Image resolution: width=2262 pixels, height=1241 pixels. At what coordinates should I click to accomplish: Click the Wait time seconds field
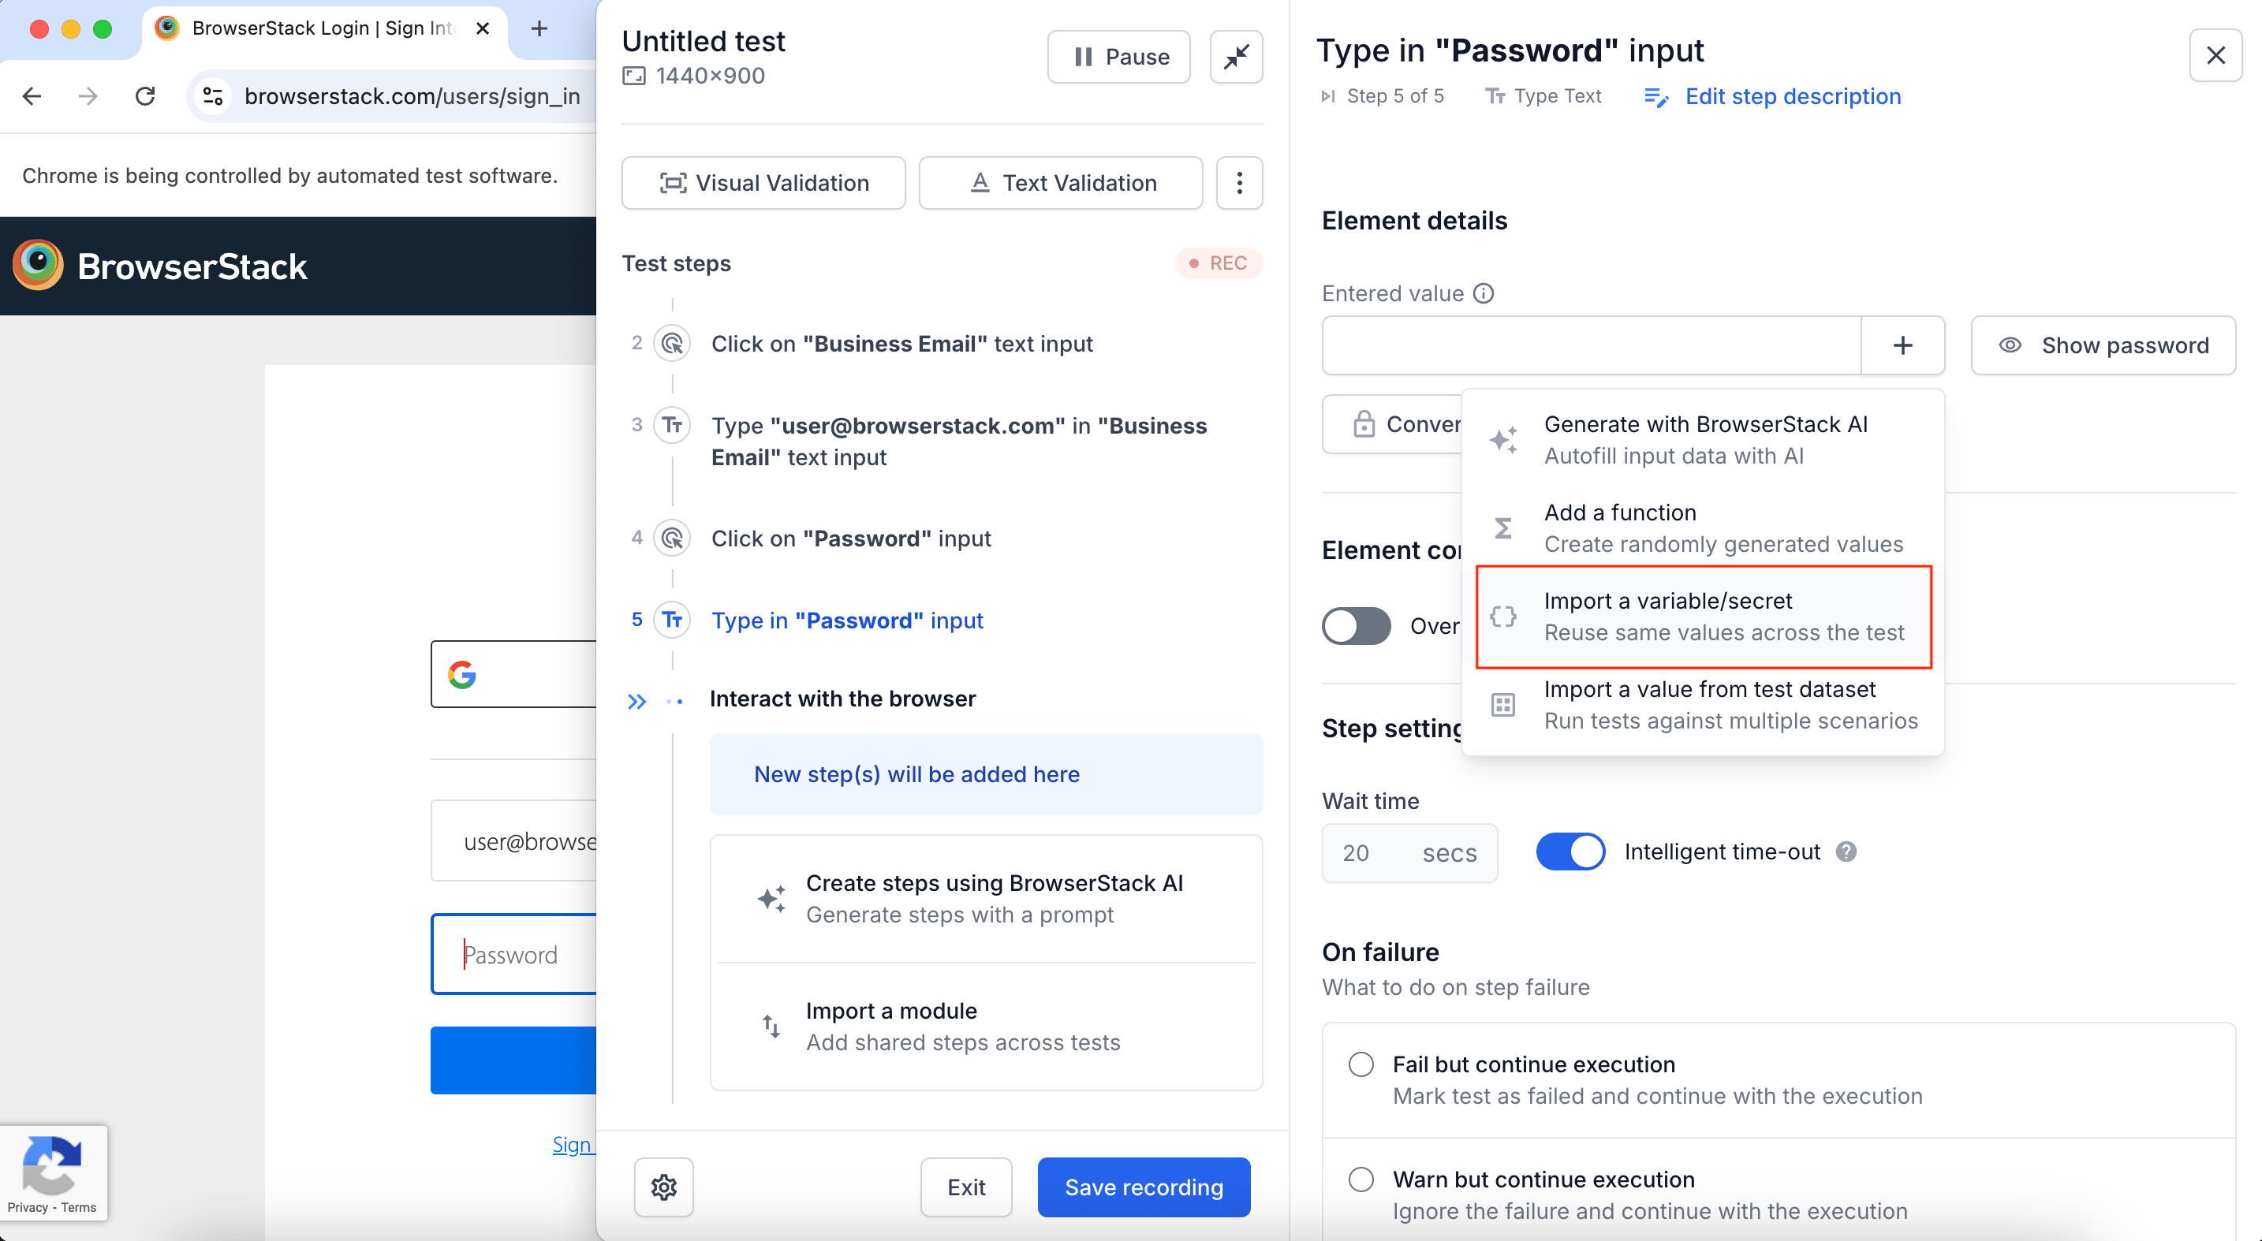pos(1409,852)
